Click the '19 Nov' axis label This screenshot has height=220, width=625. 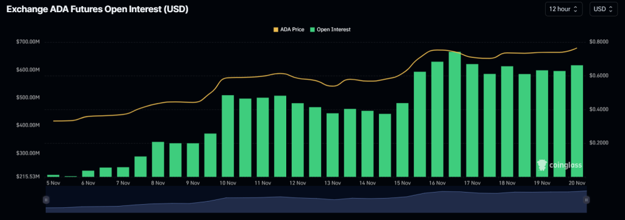tap(542, 183)
